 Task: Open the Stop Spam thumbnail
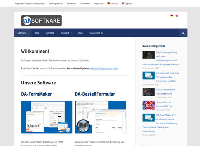(x=149, y=105)
